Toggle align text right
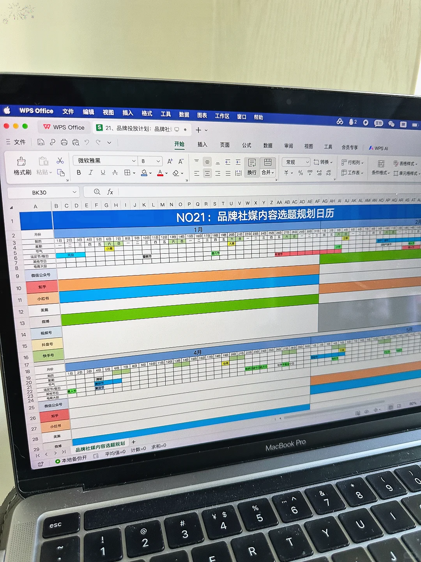421x562 pixels. tap(218, 173)
